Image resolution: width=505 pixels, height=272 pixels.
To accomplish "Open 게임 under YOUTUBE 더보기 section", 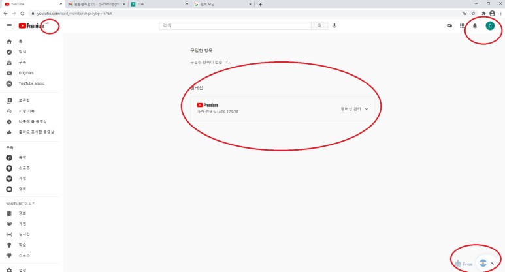I will pyautogui.click(x=22, y=224).
